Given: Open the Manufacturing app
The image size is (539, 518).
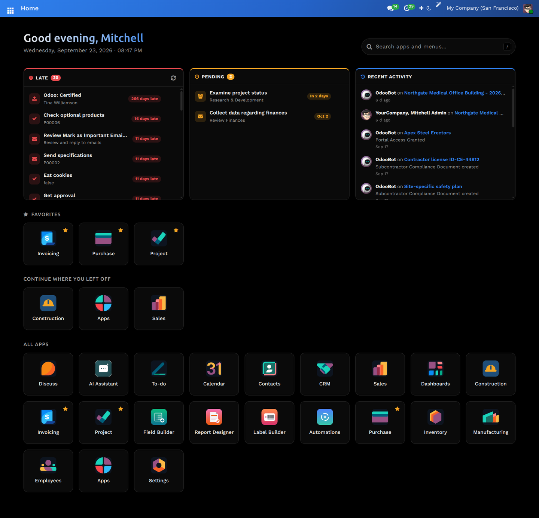Looking at the screenshot, I should point(491,423).
